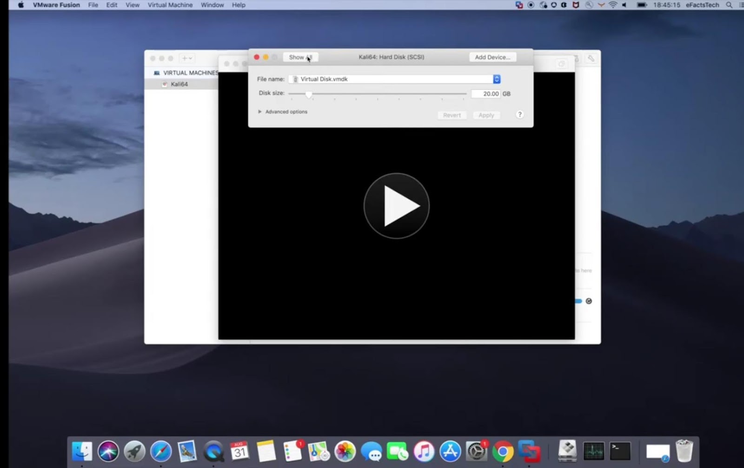The height and width of the screenshot is (468, 744).
Task: Open Photos from the Dock
Action: pos(345,451)
